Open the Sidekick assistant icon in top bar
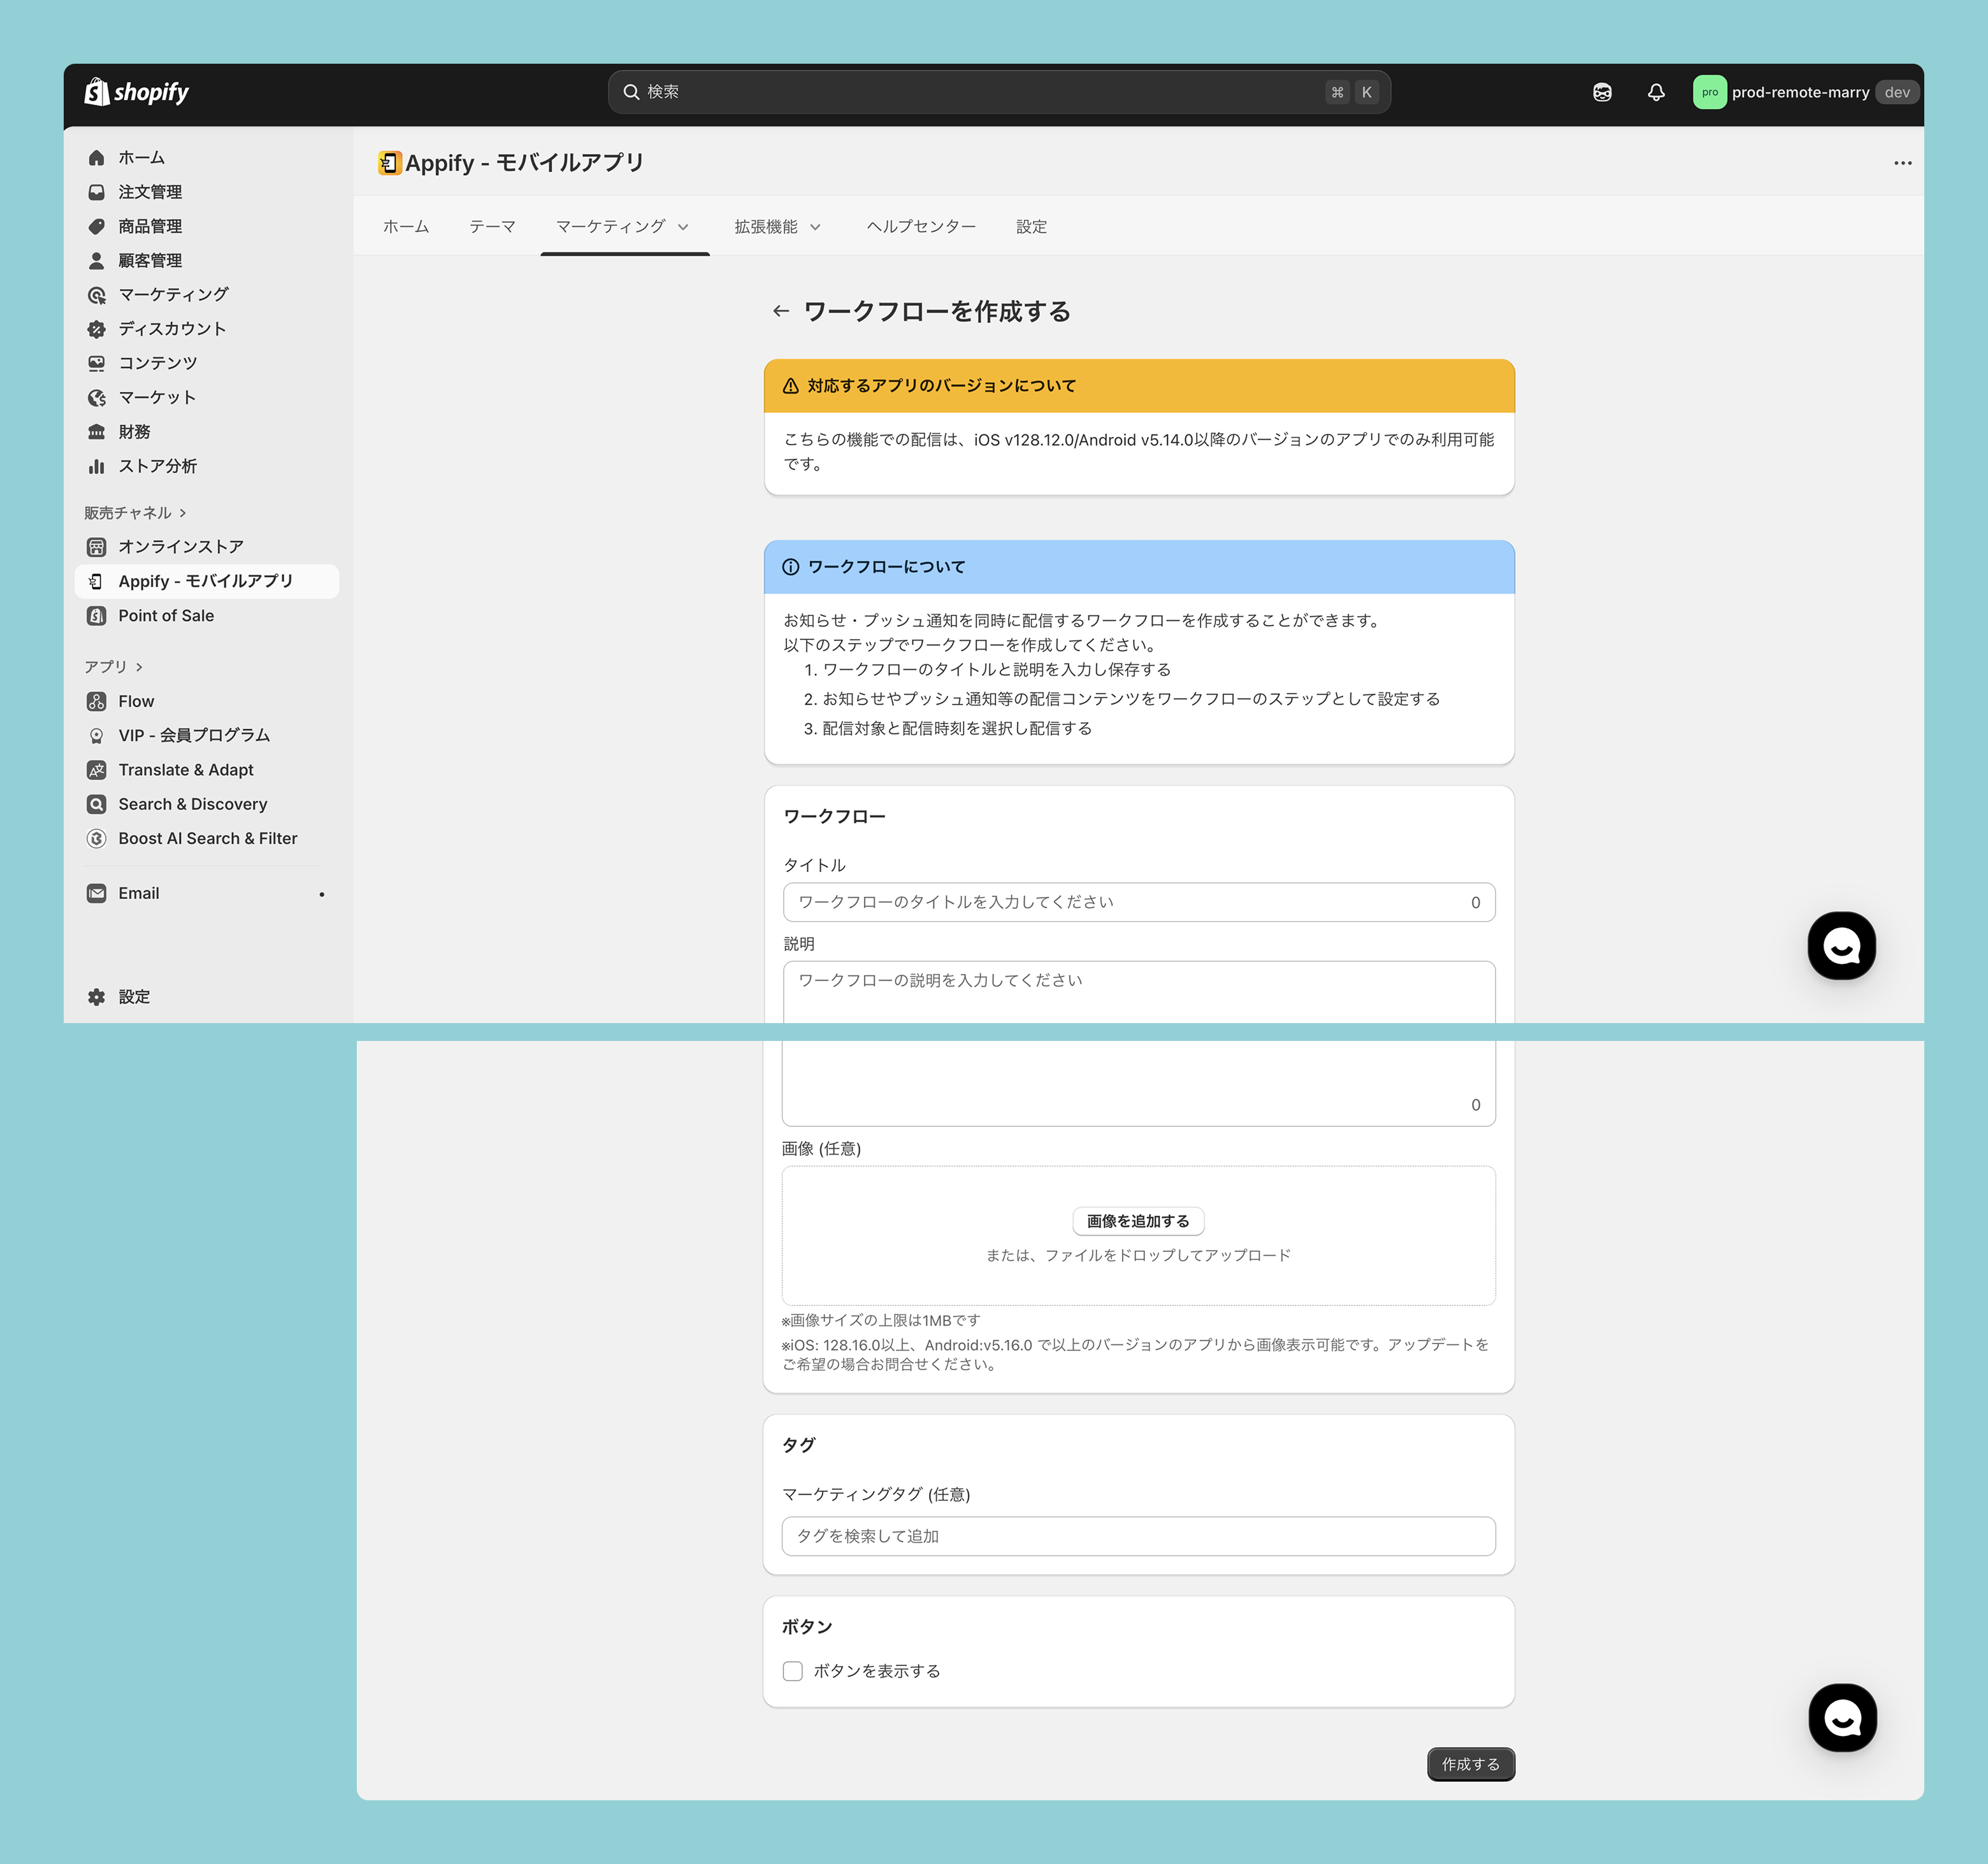 (1602, 92)
